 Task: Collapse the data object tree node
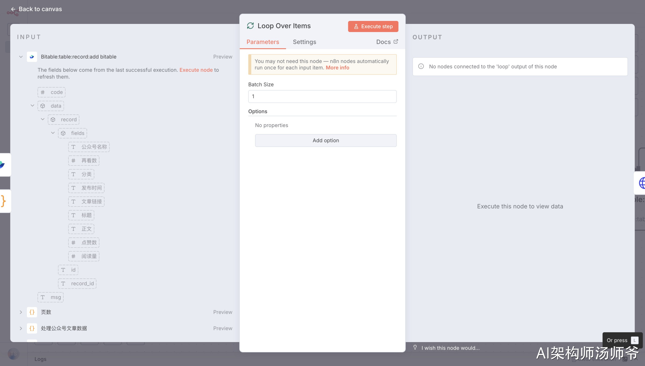click(32, 106)
